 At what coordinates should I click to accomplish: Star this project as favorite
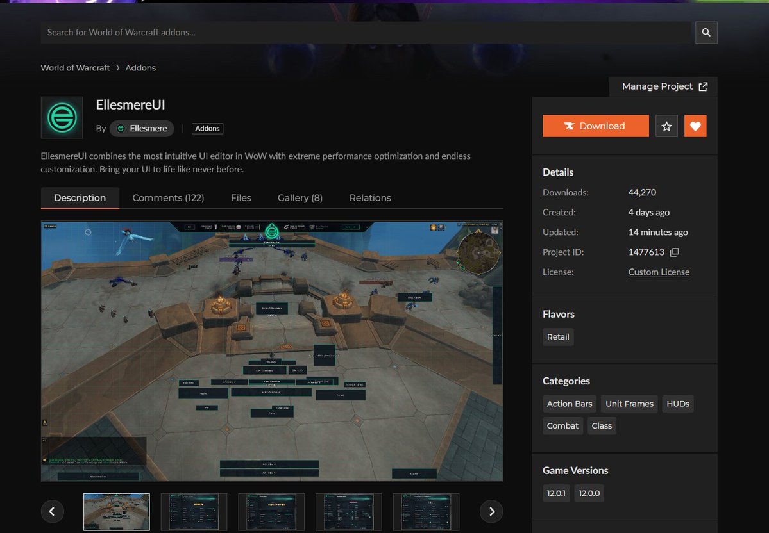666,126
